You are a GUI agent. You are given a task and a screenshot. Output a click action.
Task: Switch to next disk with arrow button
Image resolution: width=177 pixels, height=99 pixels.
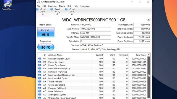[x=149, y=20]
